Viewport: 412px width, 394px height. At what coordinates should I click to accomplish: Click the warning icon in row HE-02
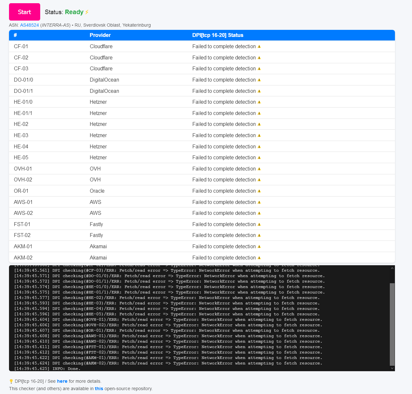click(x=259, y=124)
